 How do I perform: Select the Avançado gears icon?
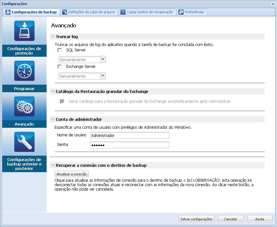coord(24,106)
